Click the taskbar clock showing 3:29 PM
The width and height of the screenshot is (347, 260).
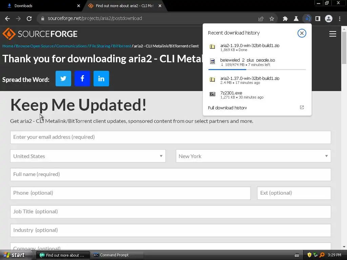(x=334, y=255)
